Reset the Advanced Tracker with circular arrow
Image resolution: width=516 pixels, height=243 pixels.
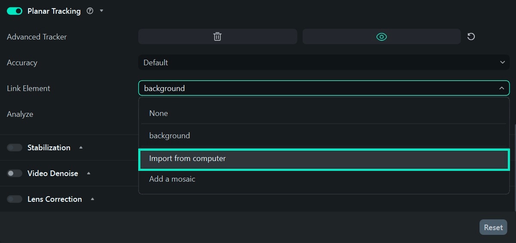(x=471, y=37)
